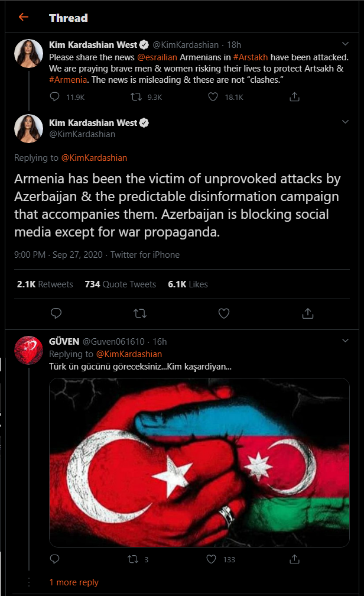Viewport: 364px width, 596px height.
Task: Show 1 more reply
Action: click(74, 582)
